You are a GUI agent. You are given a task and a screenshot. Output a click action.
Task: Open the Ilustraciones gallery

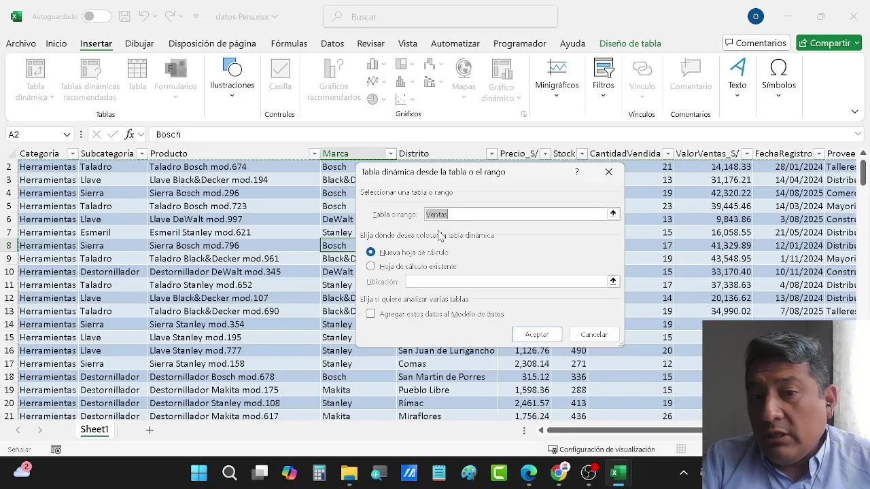coord(232,78)
